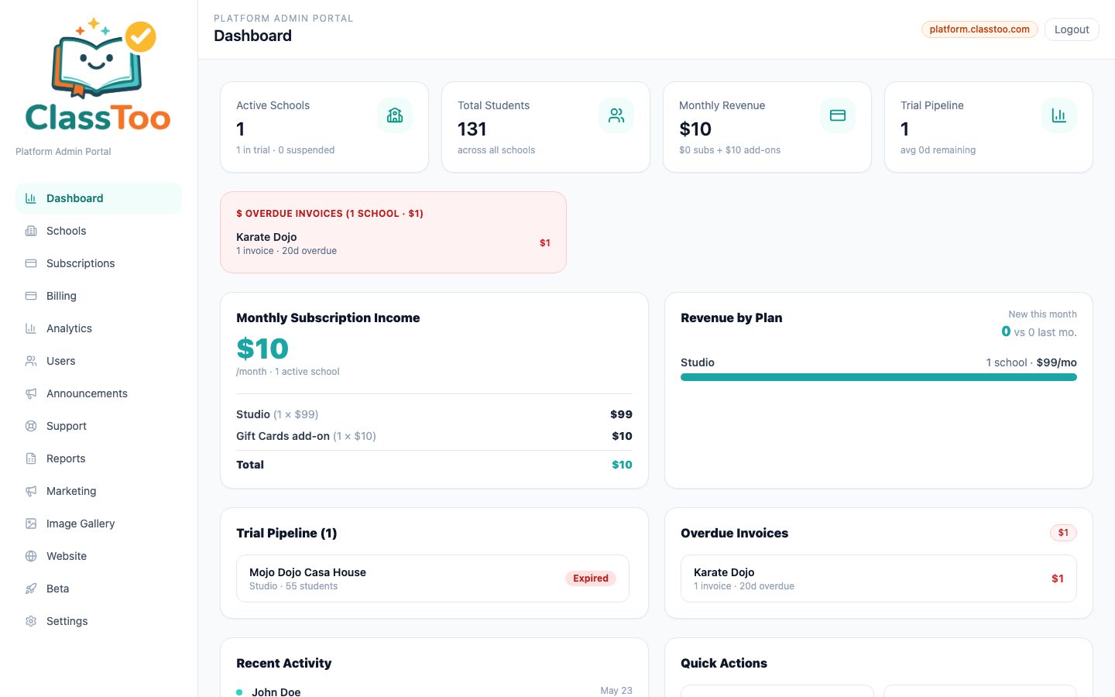Open the Analytics section
1115x697 pixels.
click(98, 328)
